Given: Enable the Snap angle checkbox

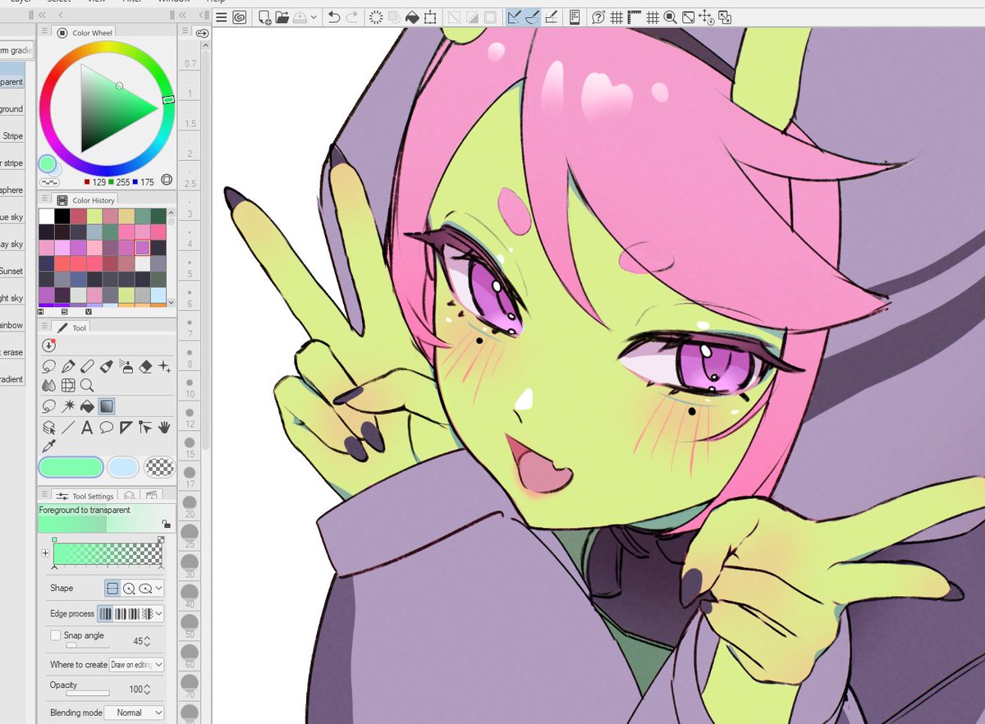Looking at the screenshot, I should 56,635.
